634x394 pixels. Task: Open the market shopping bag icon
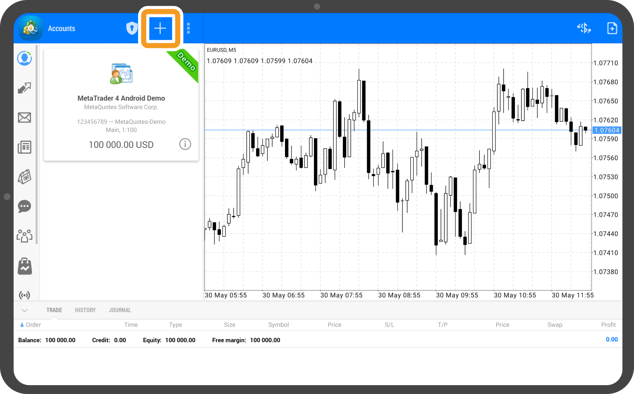(25, 266)
